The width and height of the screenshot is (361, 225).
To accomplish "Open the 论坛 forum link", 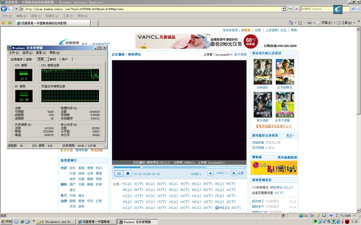I will 283,30.
